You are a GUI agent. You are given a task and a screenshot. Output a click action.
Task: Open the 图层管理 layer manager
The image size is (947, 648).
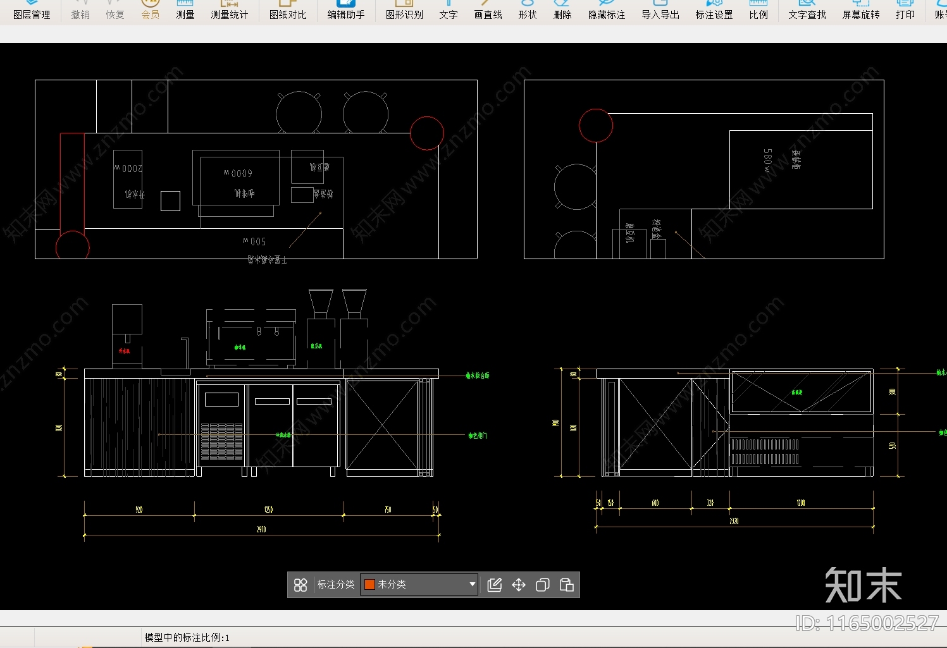coord(32,11)
